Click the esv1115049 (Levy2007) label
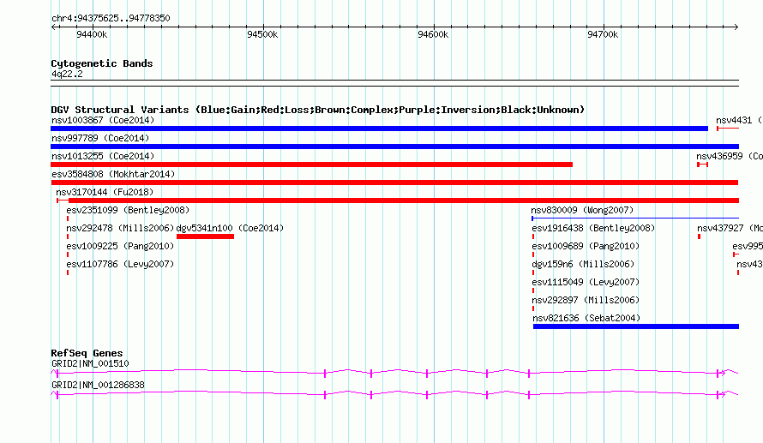 point(586,282)
